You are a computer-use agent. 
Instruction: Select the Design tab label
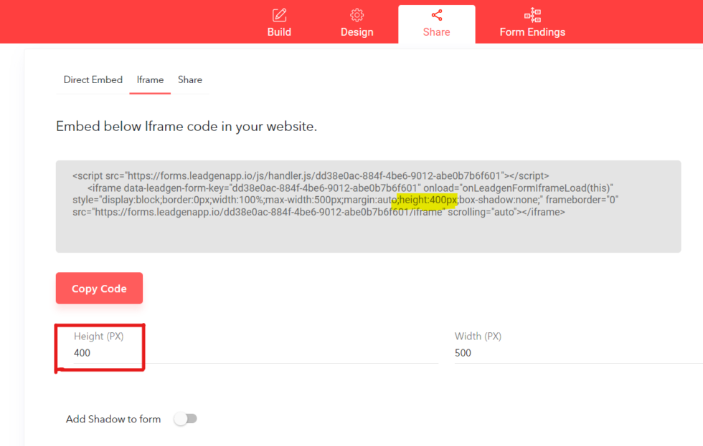pyautogui.click(x=357, y=31)
